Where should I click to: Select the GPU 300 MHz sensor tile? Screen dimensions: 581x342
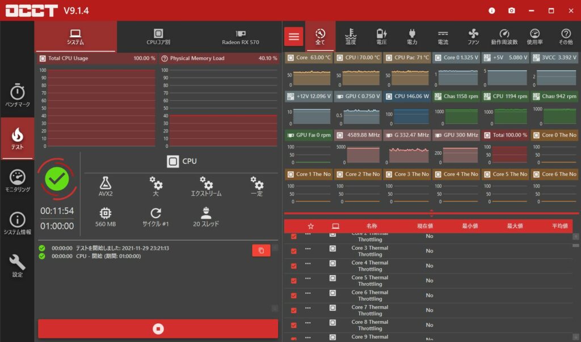tap(457, 135)
